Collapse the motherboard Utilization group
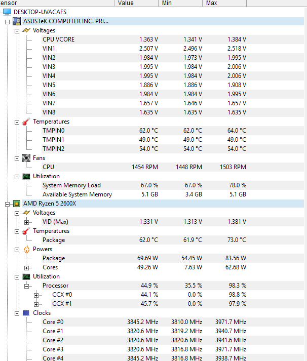Screen dimensions: 307x361 pos(17,177)
